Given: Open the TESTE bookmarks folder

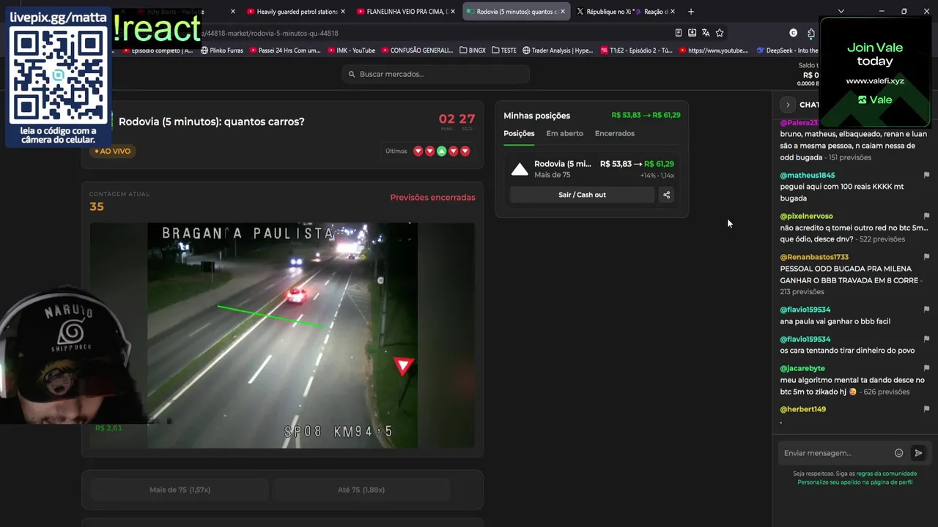Looking at the screenshot, I should click(504, 51).
